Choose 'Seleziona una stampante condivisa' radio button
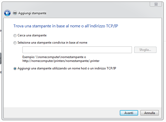 pyautogui.click(x=15, y=43)
